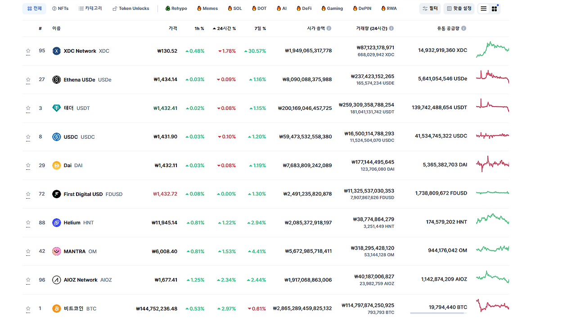Click the Bitcoin orange coin logo
Screen dimensions: 576x318
pyautogui.click(x=56, y=309)
